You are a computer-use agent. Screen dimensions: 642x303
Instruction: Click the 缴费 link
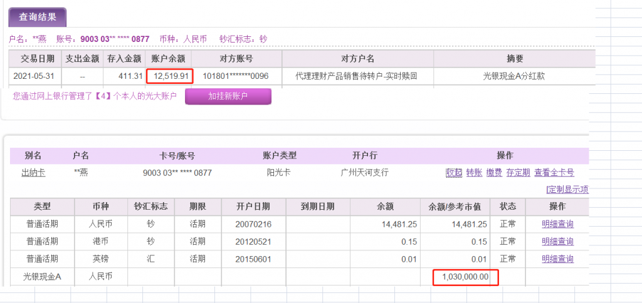tap(494, 173)
